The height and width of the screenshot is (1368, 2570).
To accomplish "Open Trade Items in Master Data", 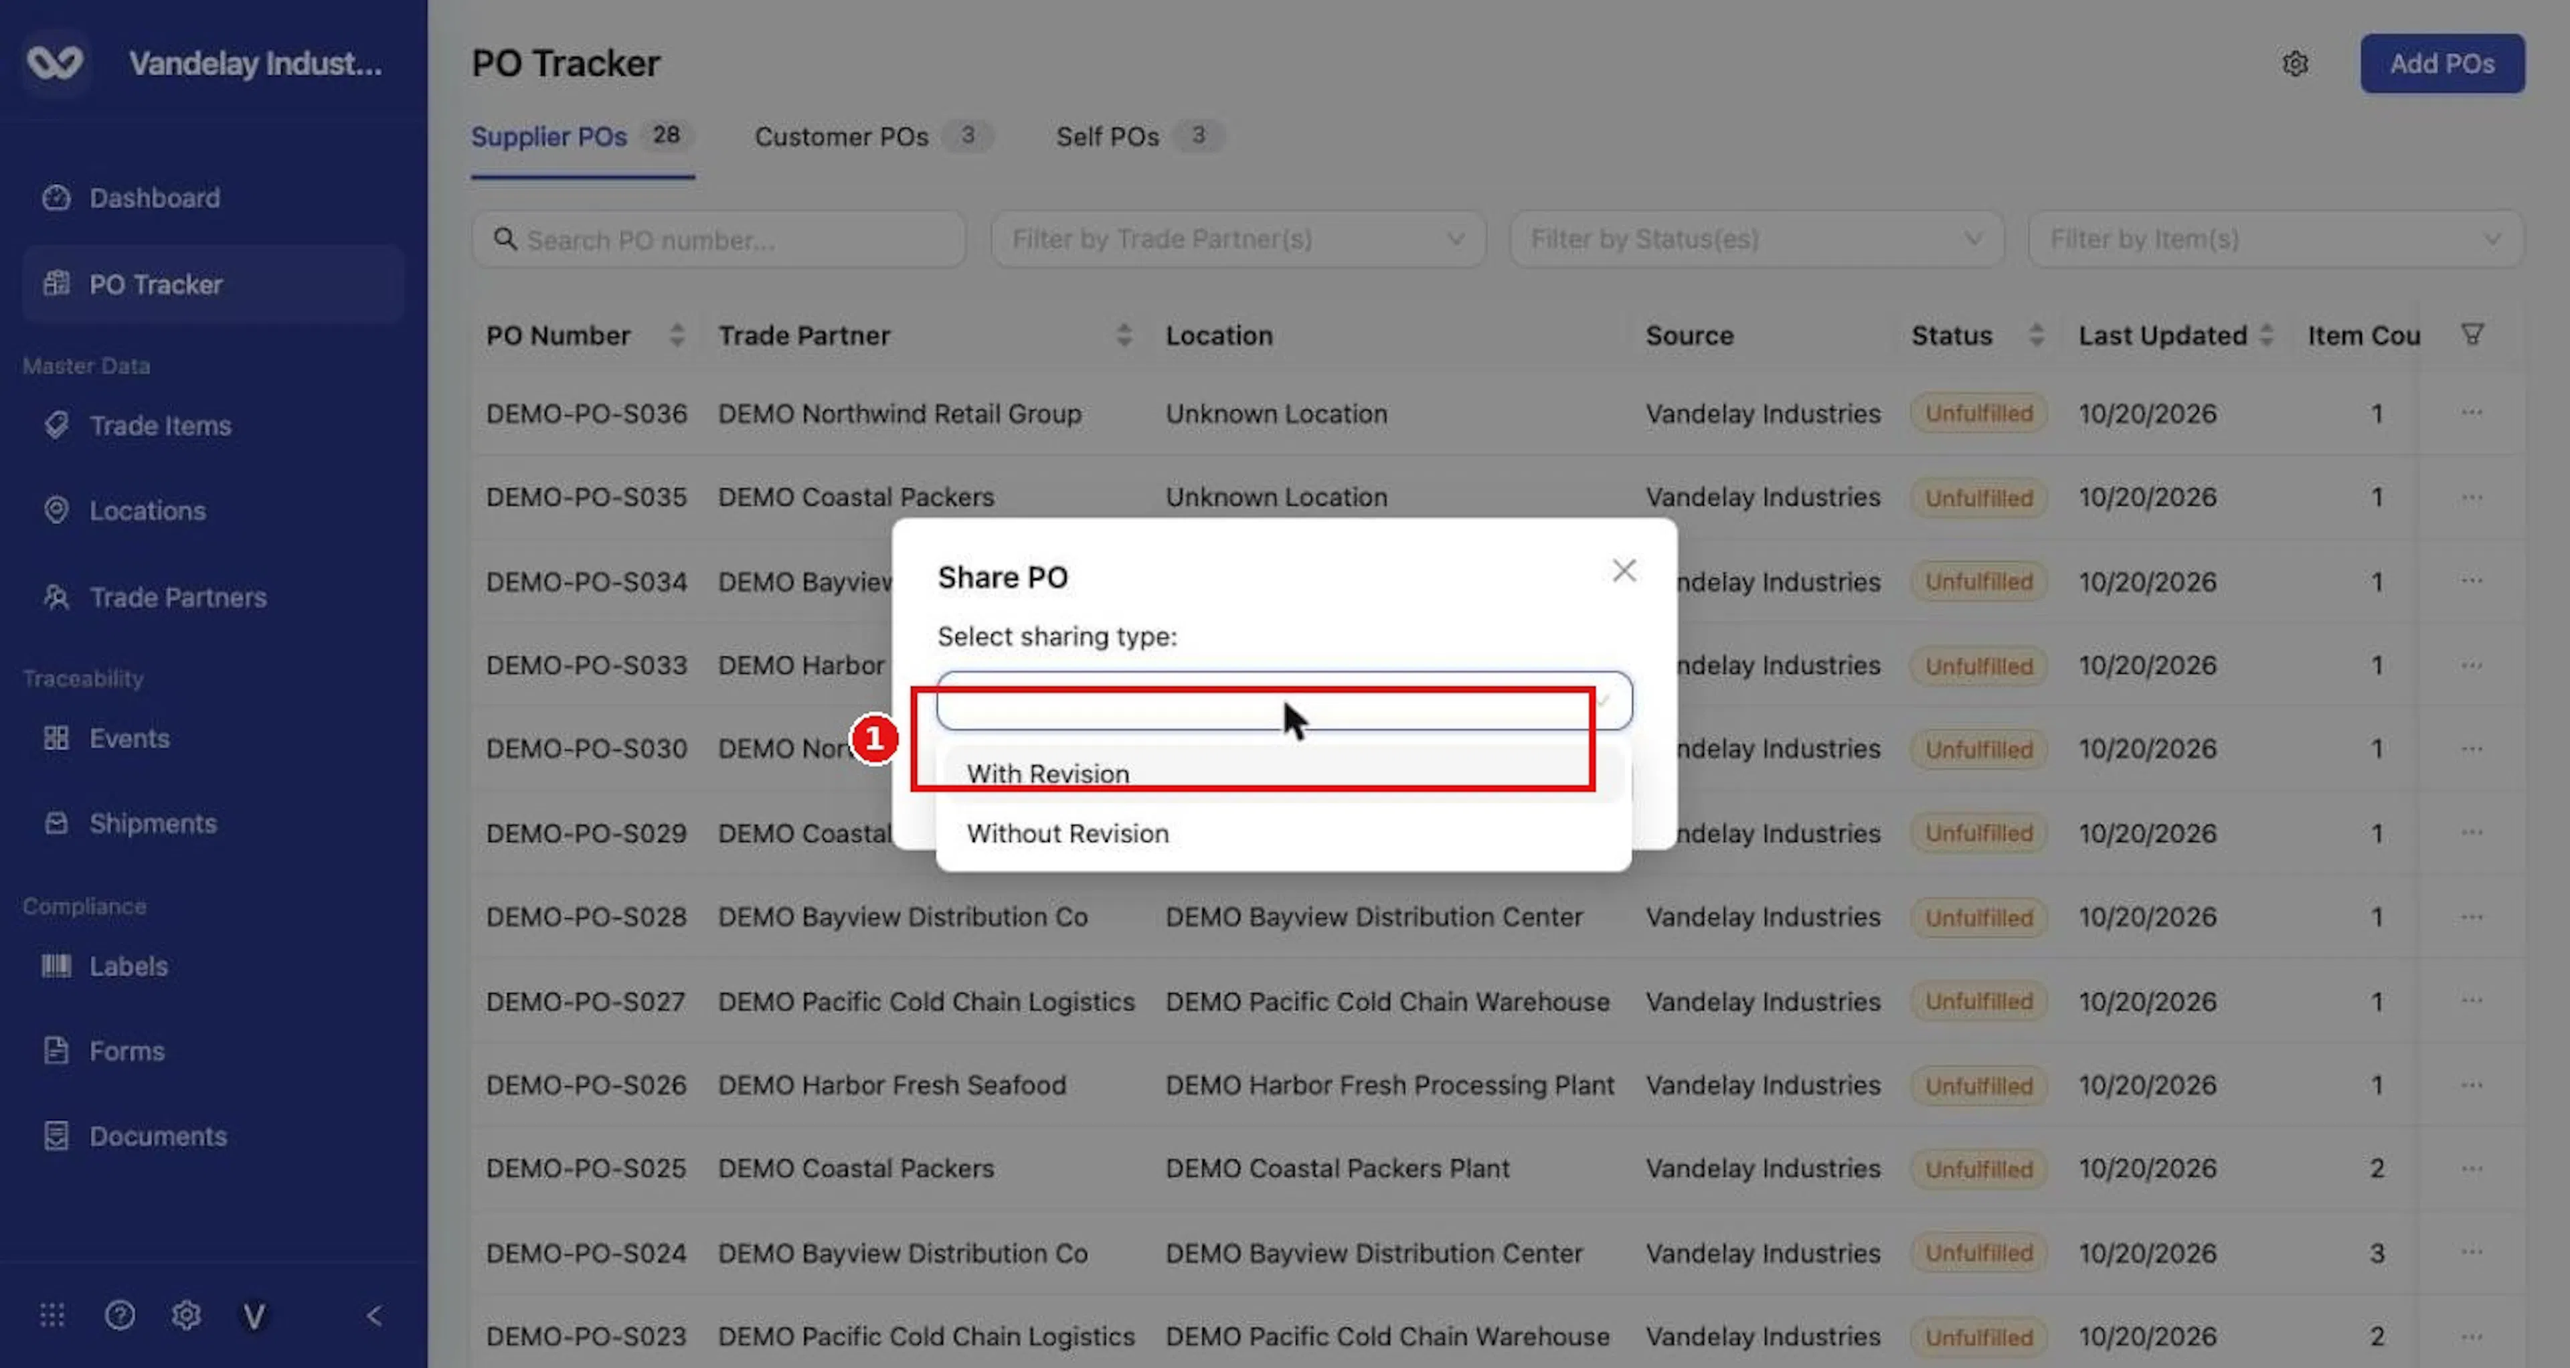I will (x=160, y=425).
